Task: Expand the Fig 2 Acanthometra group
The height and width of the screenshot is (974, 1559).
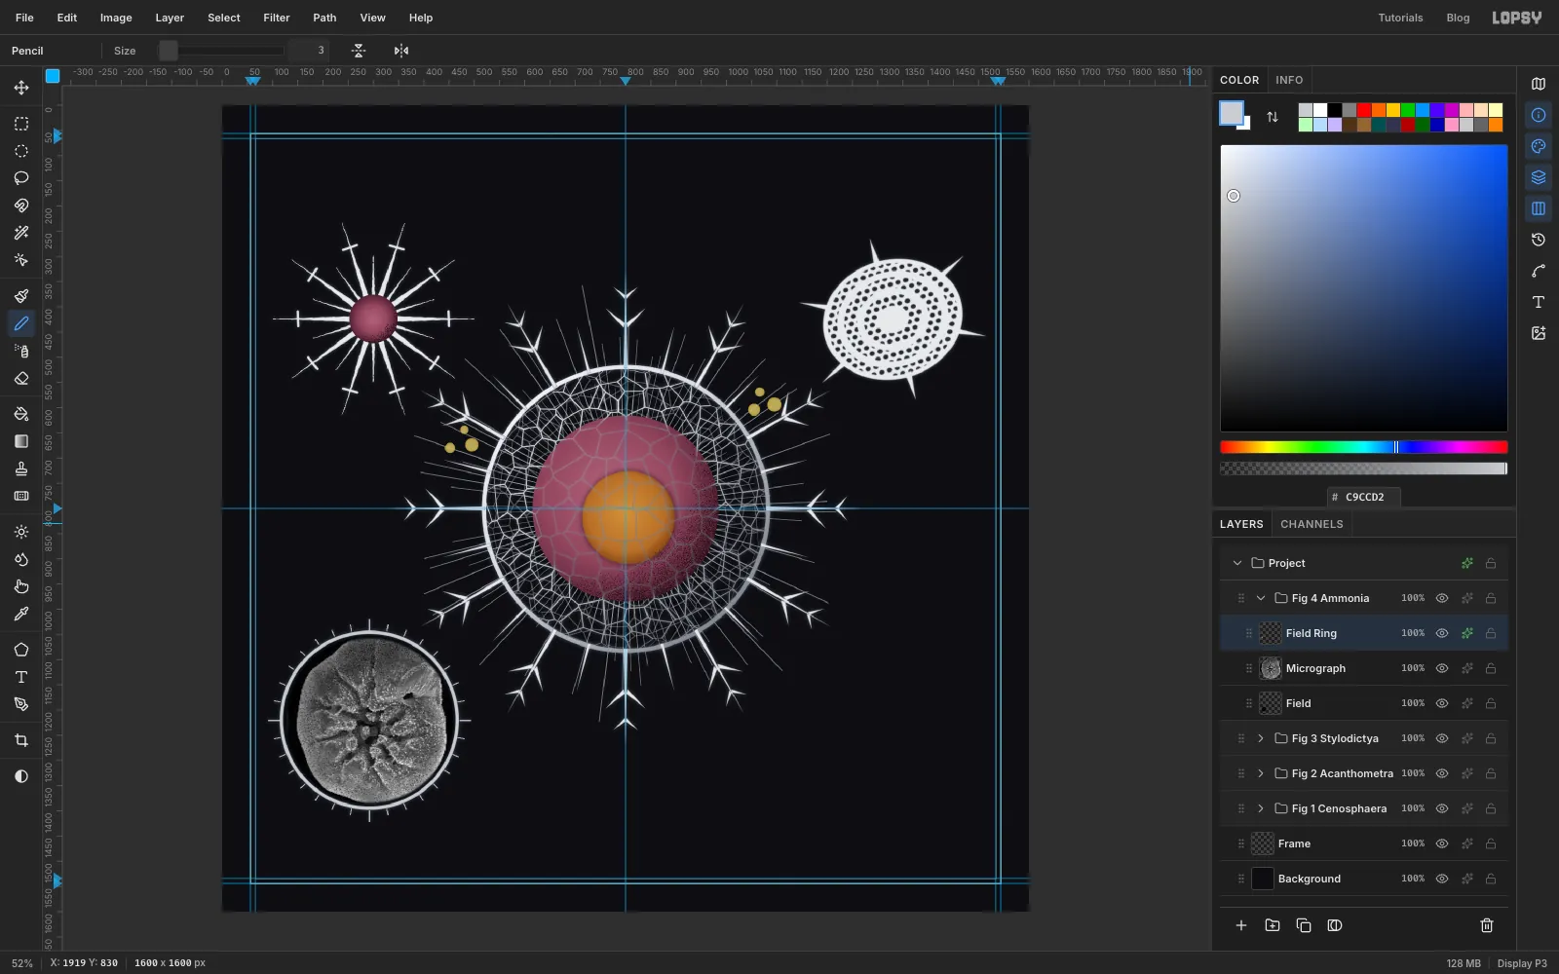Action: (1260, 773)
